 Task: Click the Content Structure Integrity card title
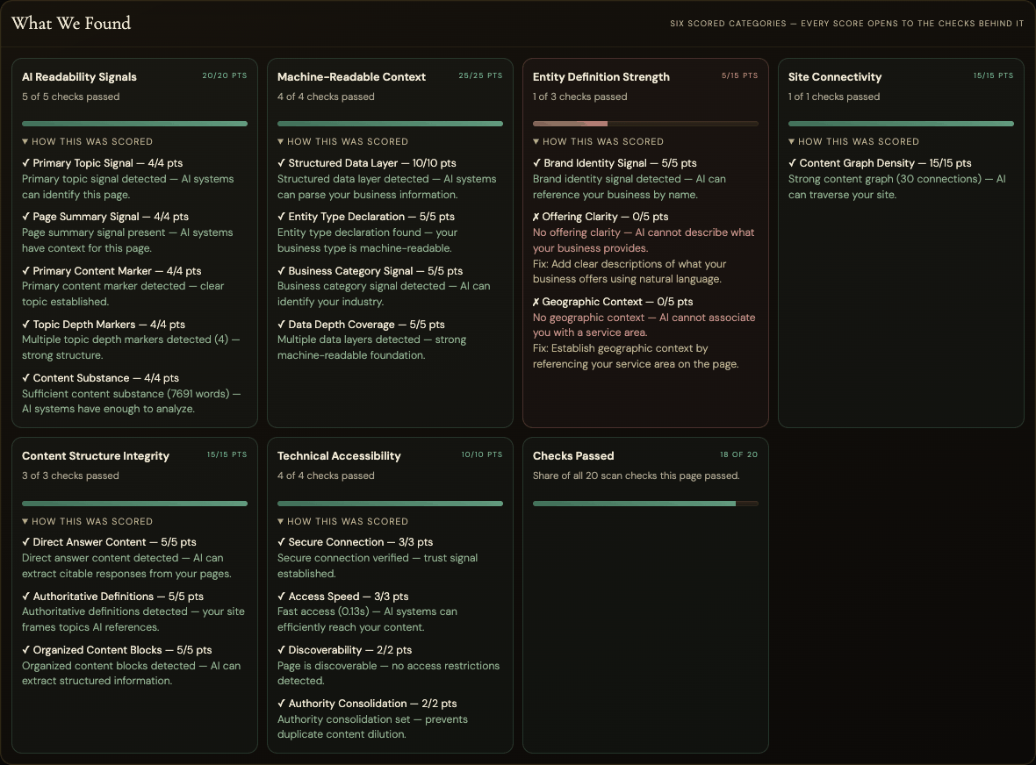96,456
